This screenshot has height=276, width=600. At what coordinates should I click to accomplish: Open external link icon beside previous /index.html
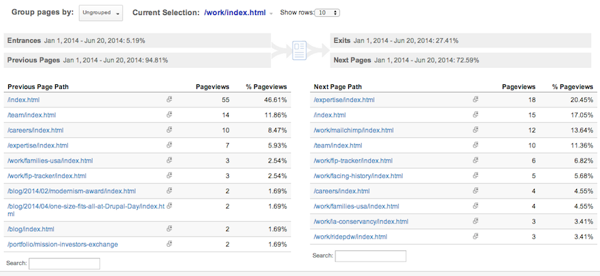(169, 100)
